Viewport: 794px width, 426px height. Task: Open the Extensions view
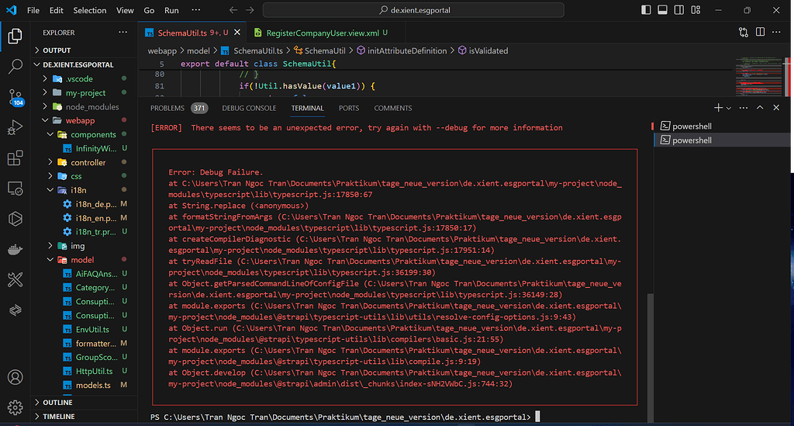coord(15,158)
